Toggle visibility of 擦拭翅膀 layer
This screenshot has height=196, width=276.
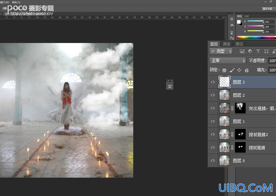[x=213, y=147]
